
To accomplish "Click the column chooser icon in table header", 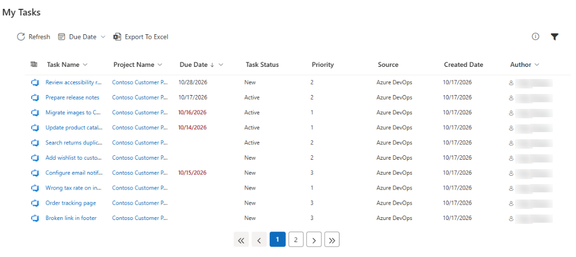I will 34,65.
